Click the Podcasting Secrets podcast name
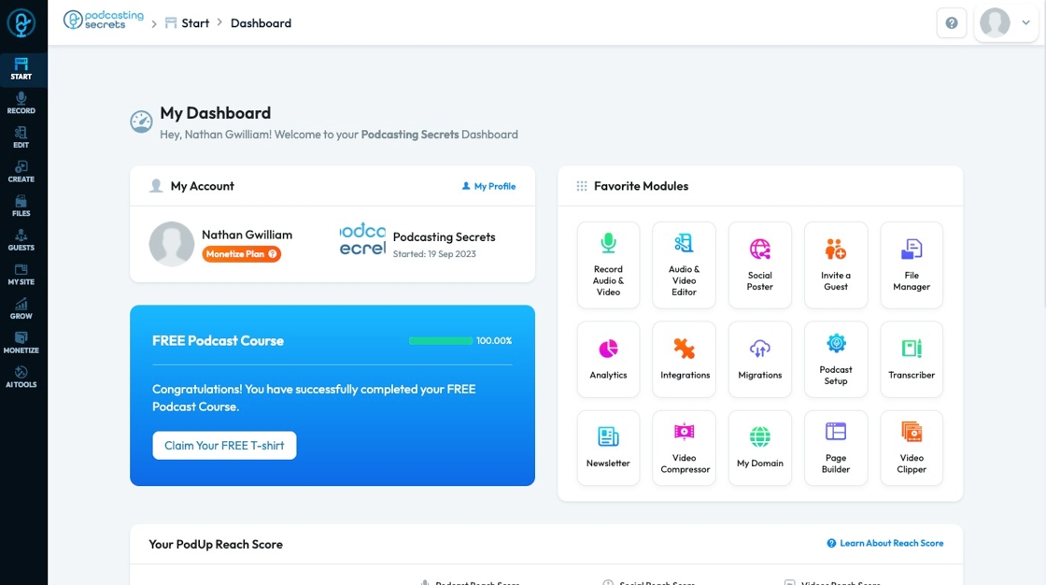 [445, 237]
